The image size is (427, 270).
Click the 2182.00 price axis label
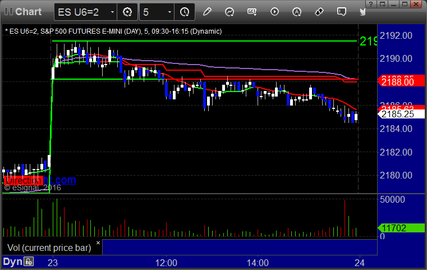coord(396,152)
